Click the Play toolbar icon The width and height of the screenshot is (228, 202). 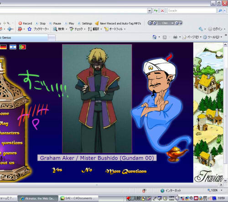66,23
